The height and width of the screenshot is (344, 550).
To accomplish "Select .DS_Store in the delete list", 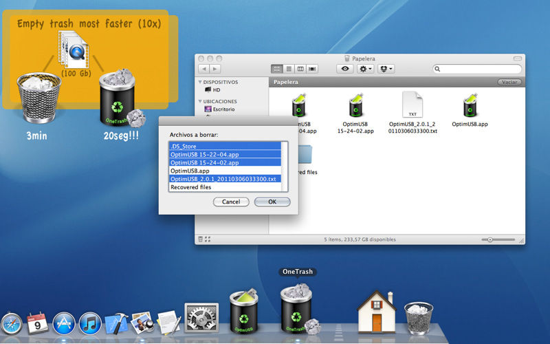I will pyautogui.click(x=225, y=146).
